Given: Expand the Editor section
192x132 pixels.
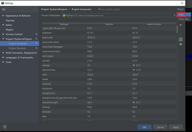Looking at the screenshot, I should 3,25.
